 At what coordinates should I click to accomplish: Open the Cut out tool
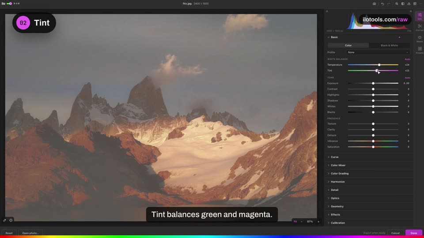(420, 27)
